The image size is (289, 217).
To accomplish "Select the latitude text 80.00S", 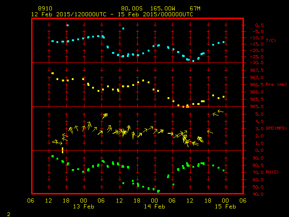I will (132, 9).
